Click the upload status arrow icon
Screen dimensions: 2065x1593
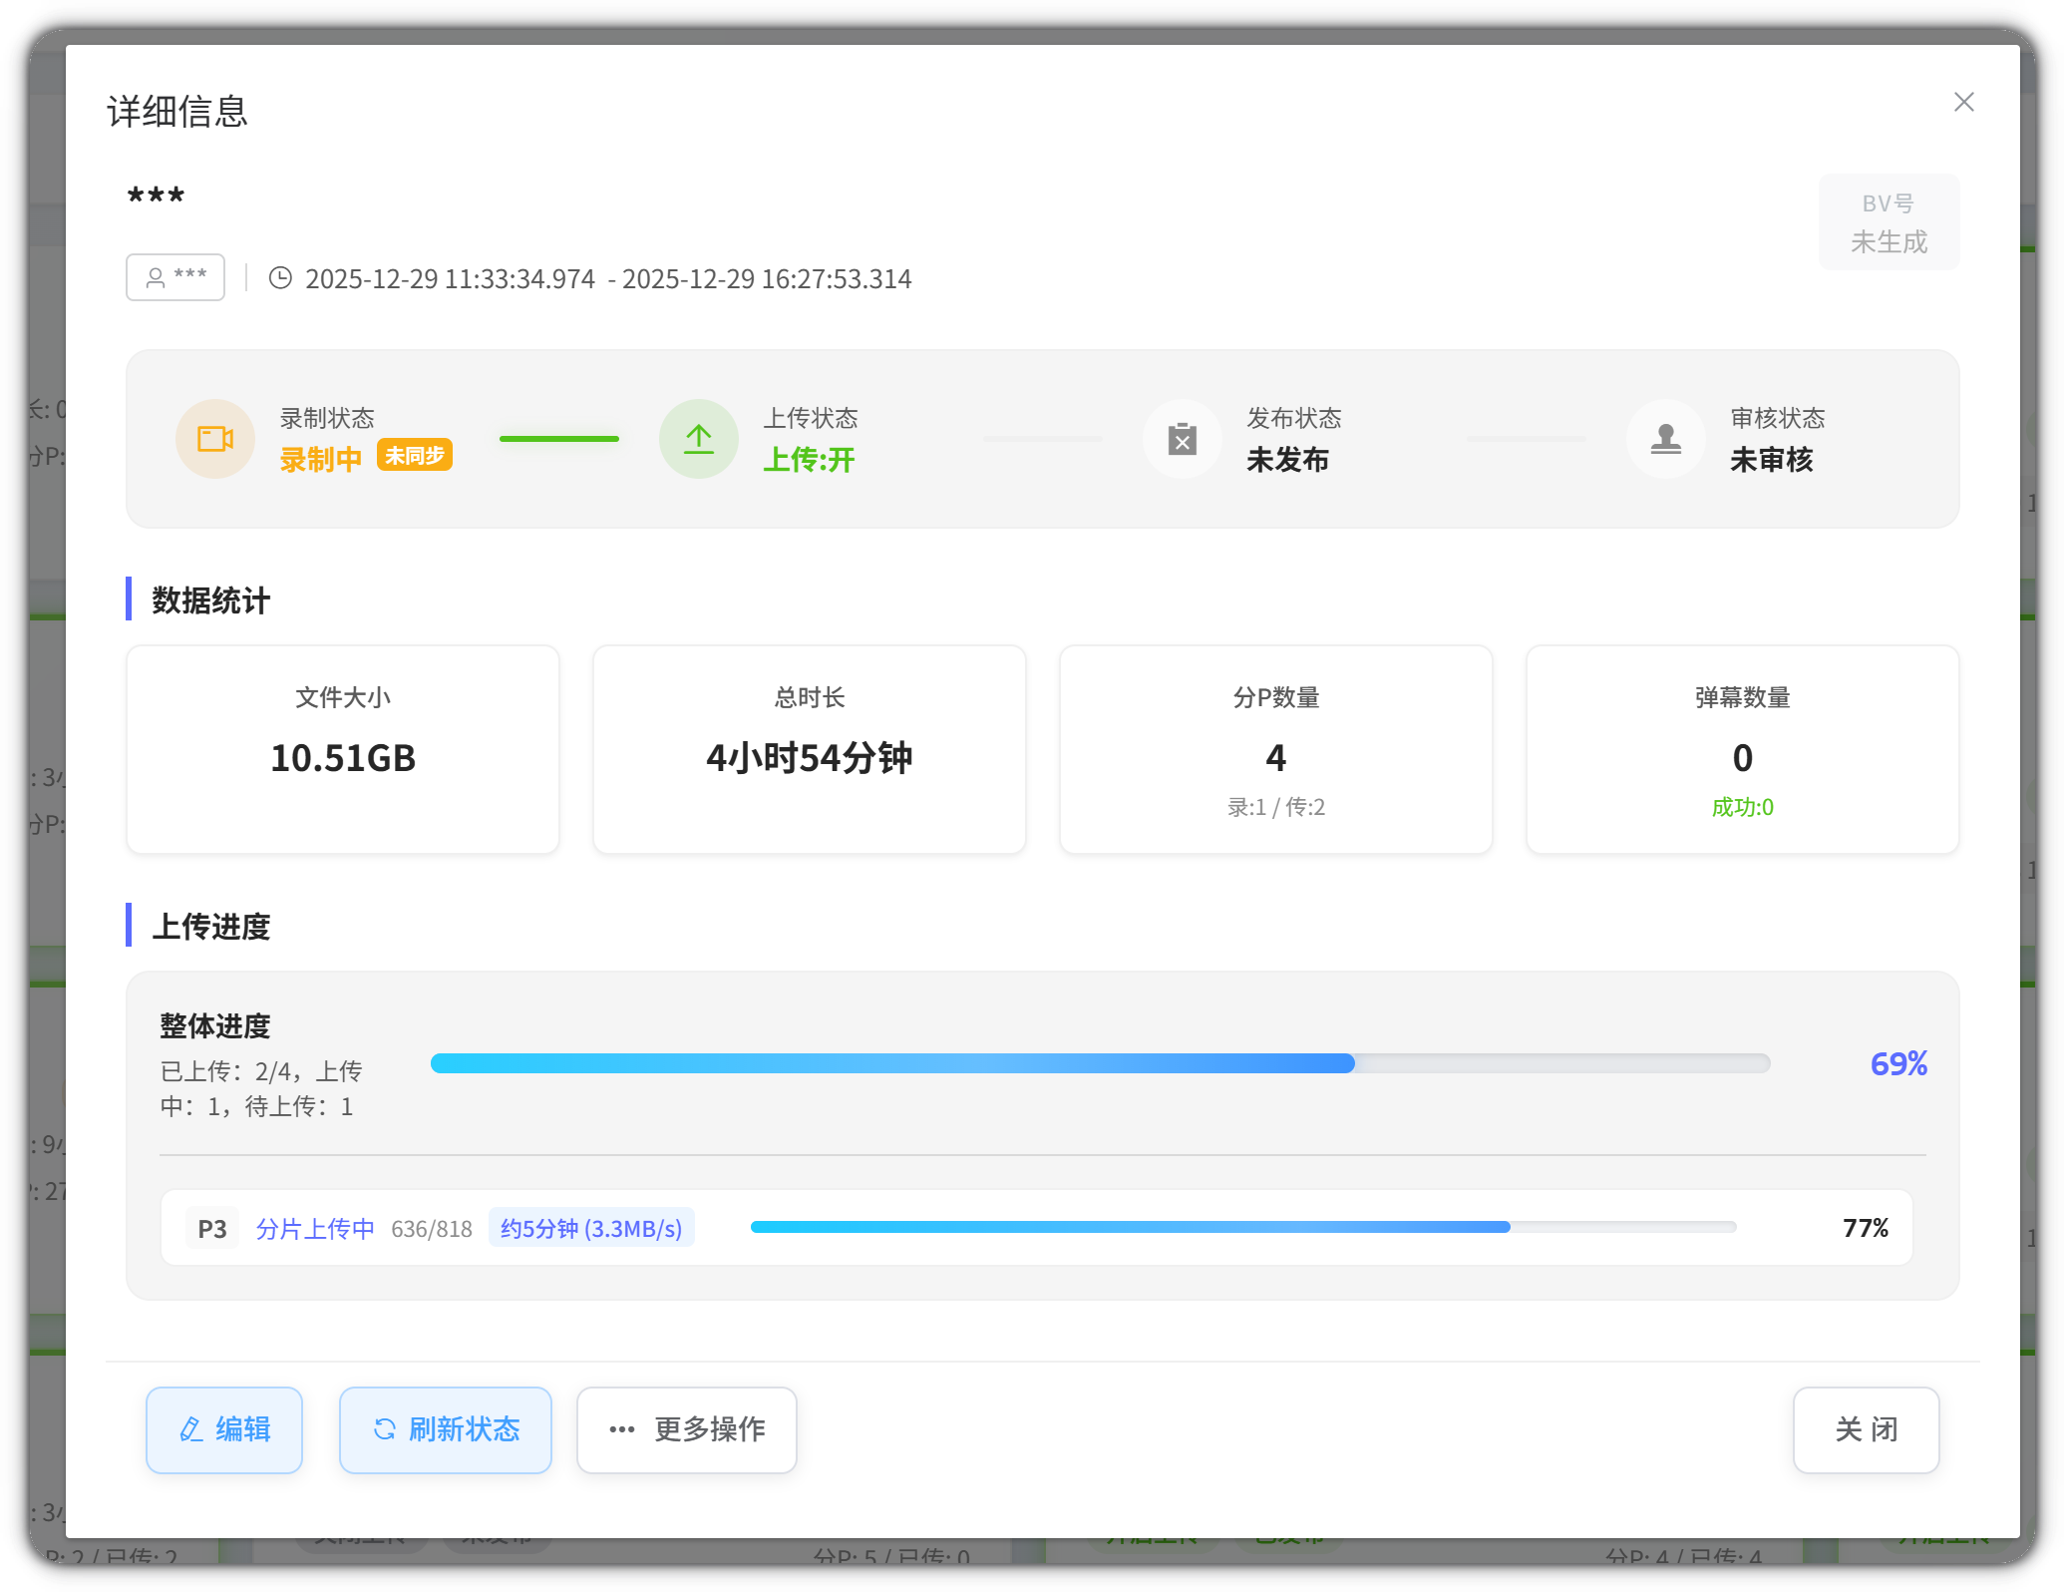point(698,439)
